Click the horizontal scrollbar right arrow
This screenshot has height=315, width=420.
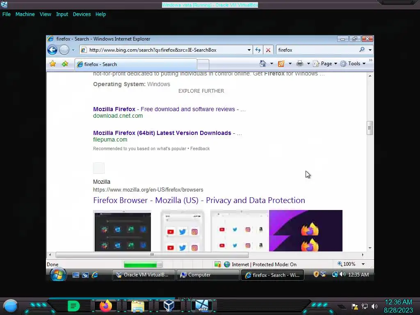[x=363, y=255]
